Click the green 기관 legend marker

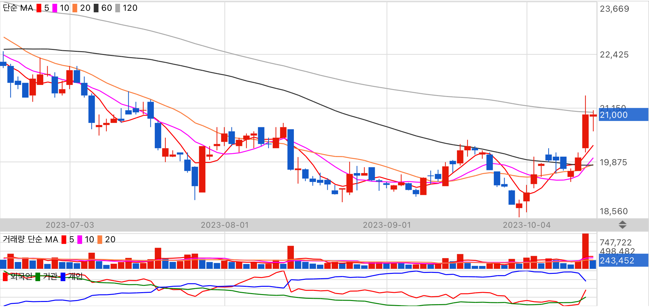pyautogui.click(x=38, y=277)
